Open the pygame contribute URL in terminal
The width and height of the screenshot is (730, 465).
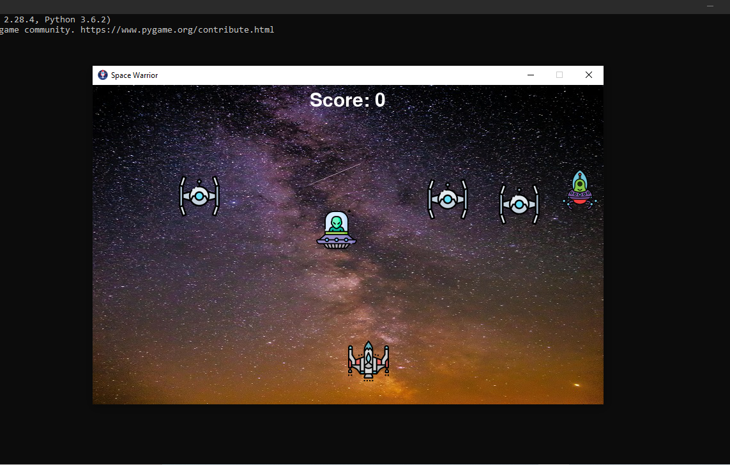pos(177,30)
